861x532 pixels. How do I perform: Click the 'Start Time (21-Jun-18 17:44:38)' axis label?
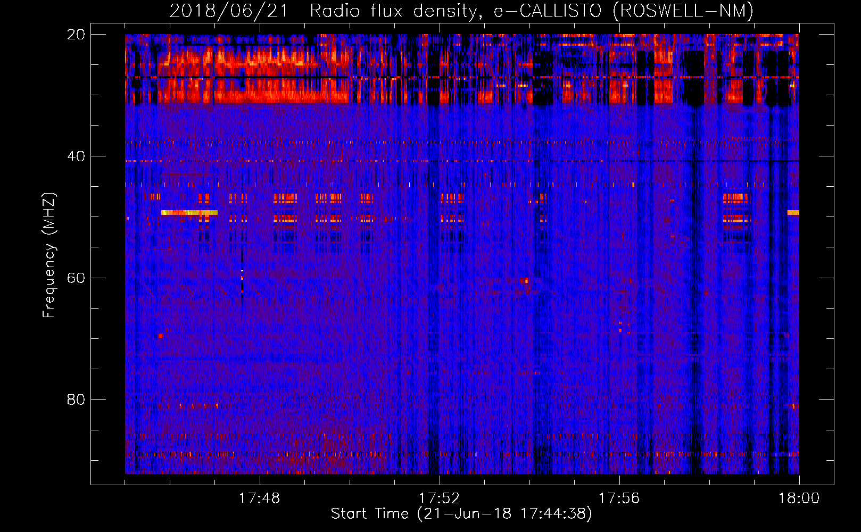[461, 514]
